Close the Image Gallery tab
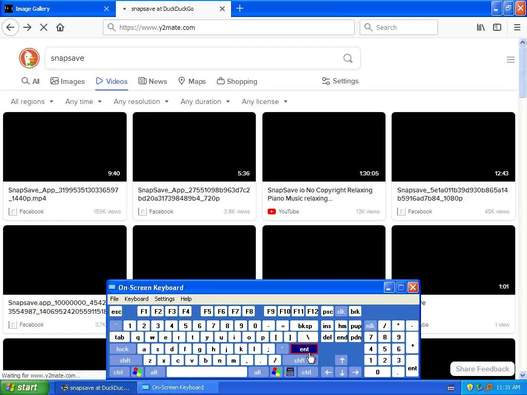This screenshot has width=527, height=395. (x=106, y=9)
